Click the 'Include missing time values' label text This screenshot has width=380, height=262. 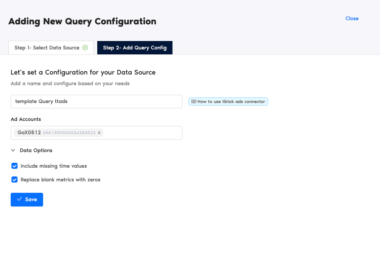[53, 166]
